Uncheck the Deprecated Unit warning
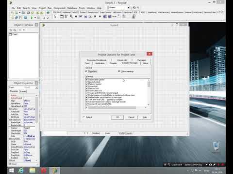Screen dimensions: 233x174 click(x=87, y=91)
